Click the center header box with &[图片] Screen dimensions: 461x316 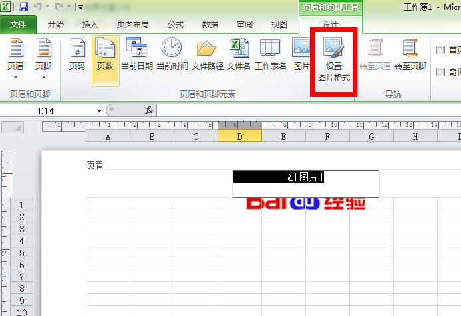(306, 184)
